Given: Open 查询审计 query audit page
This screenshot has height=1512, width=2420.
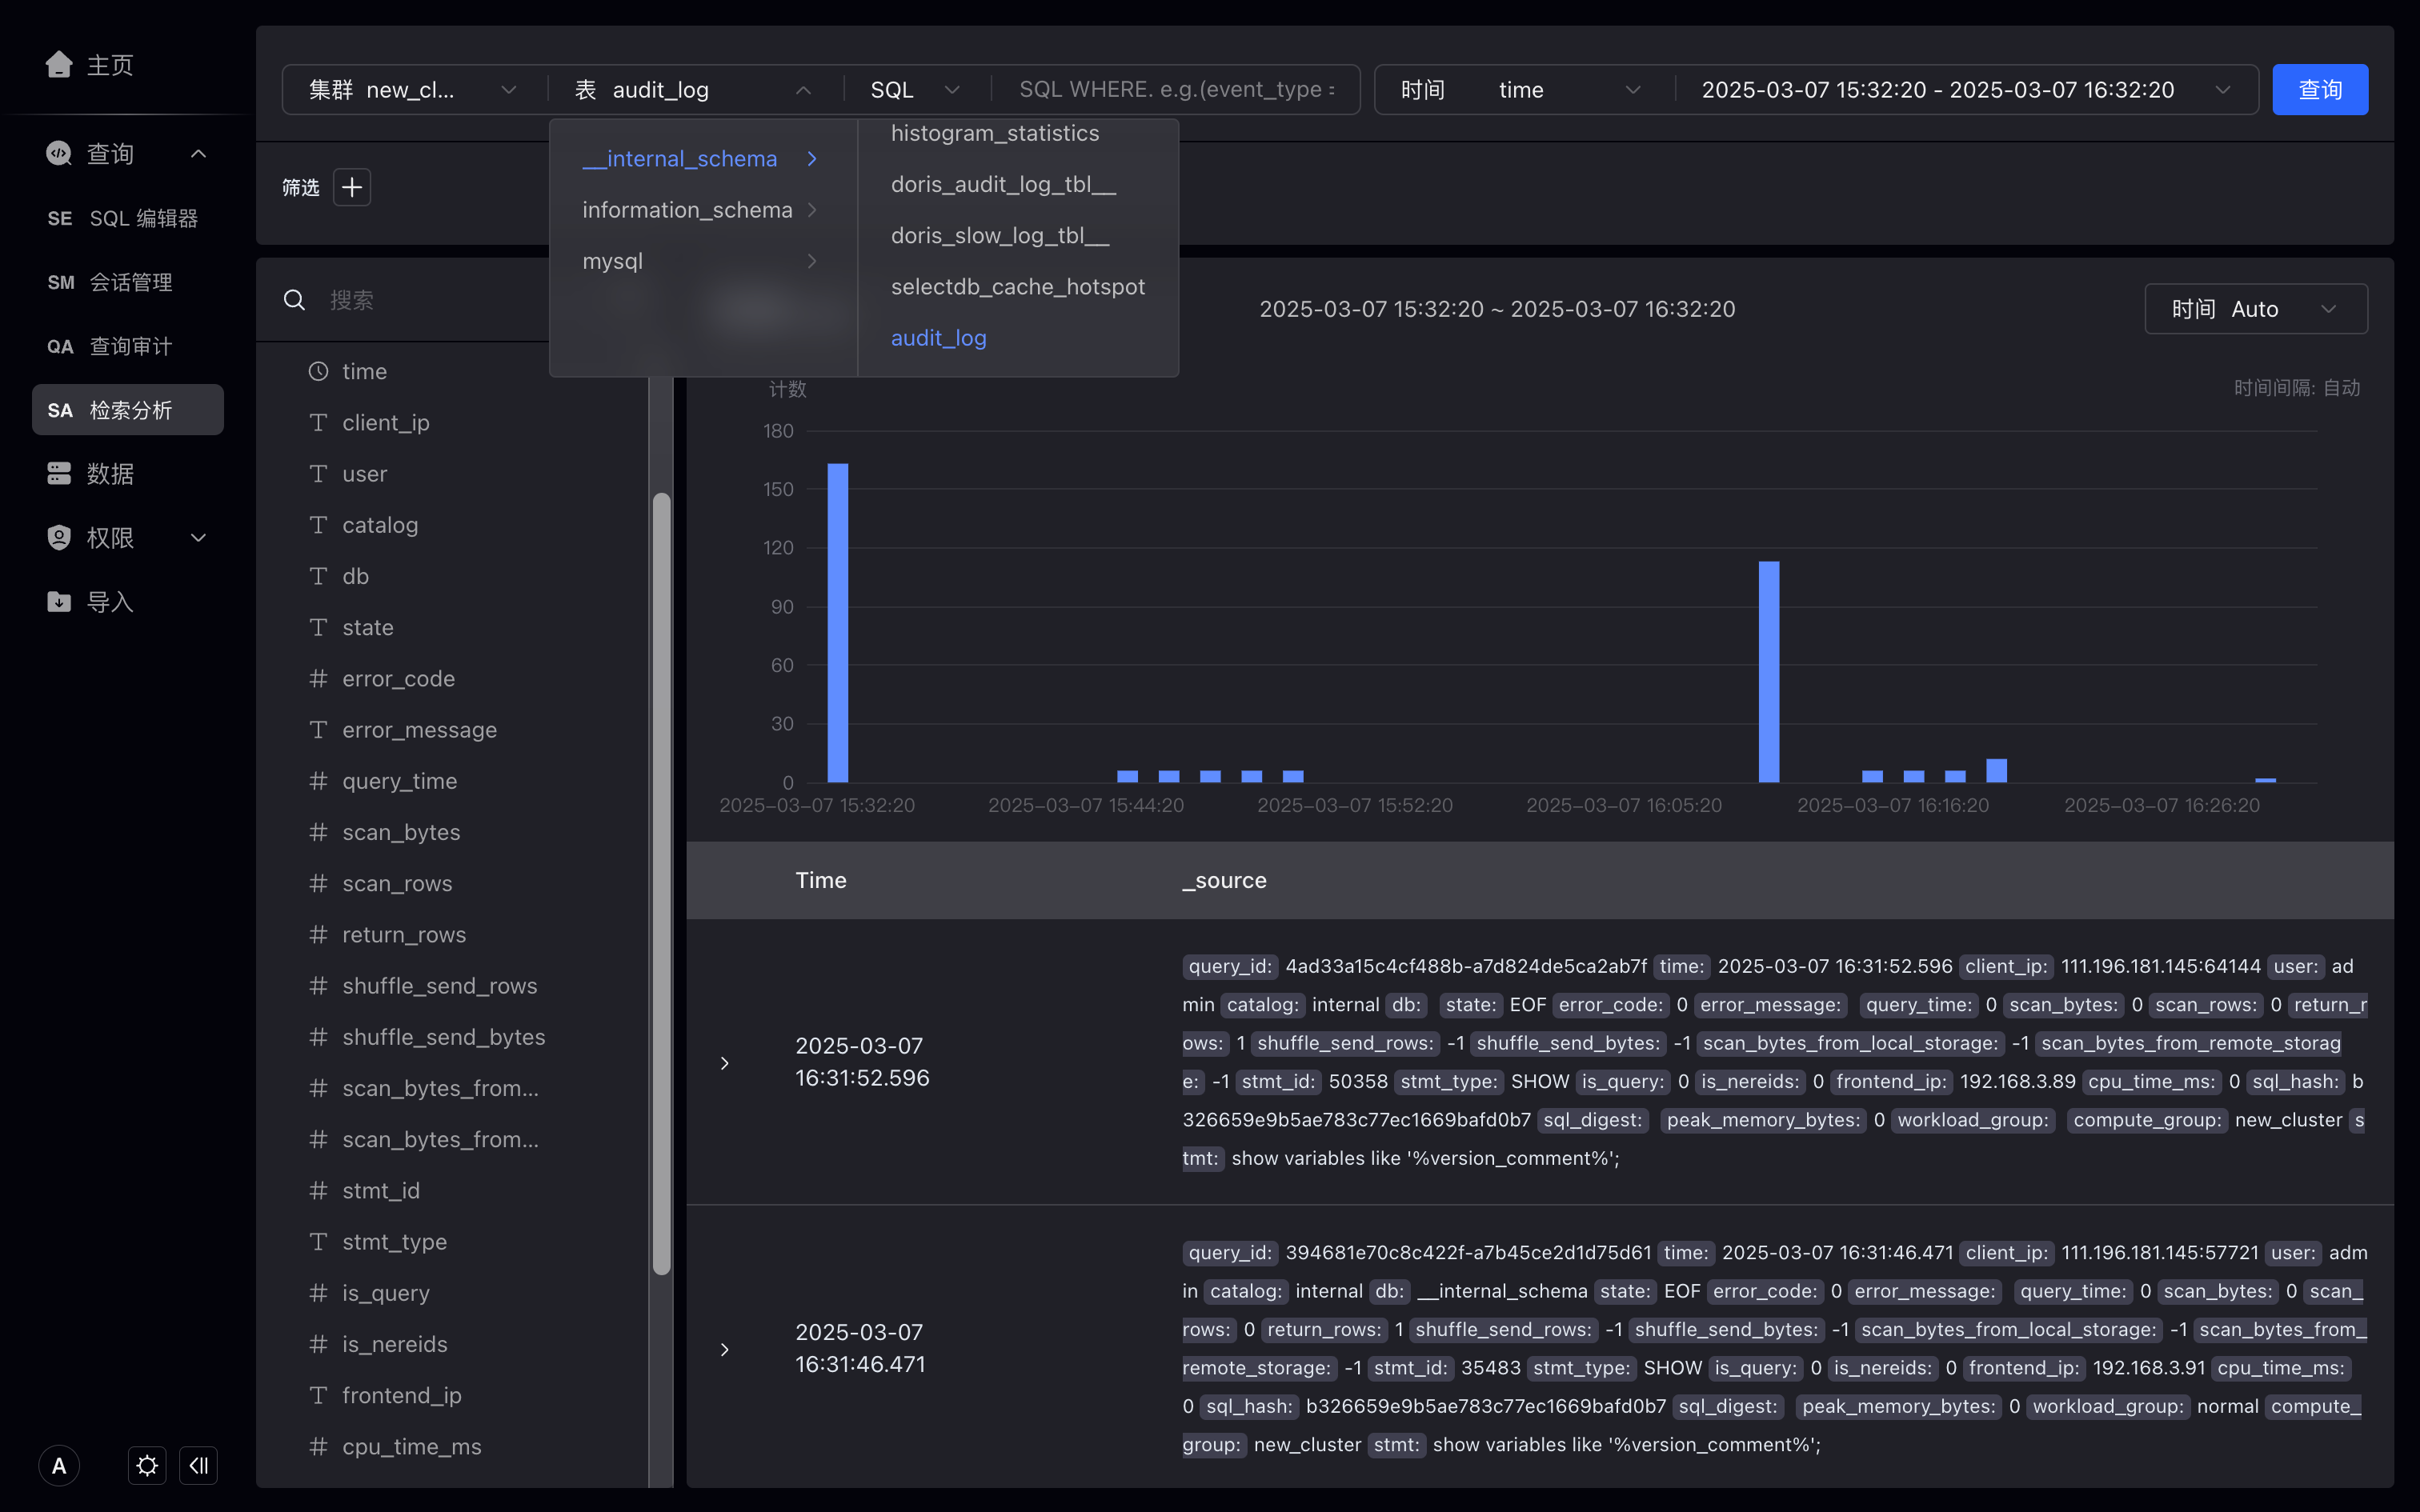Looking at the screenshot, I should coord(128,346).
